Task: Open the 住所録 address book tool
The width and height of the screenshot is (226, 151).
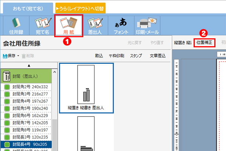Action: pos(16,26)
